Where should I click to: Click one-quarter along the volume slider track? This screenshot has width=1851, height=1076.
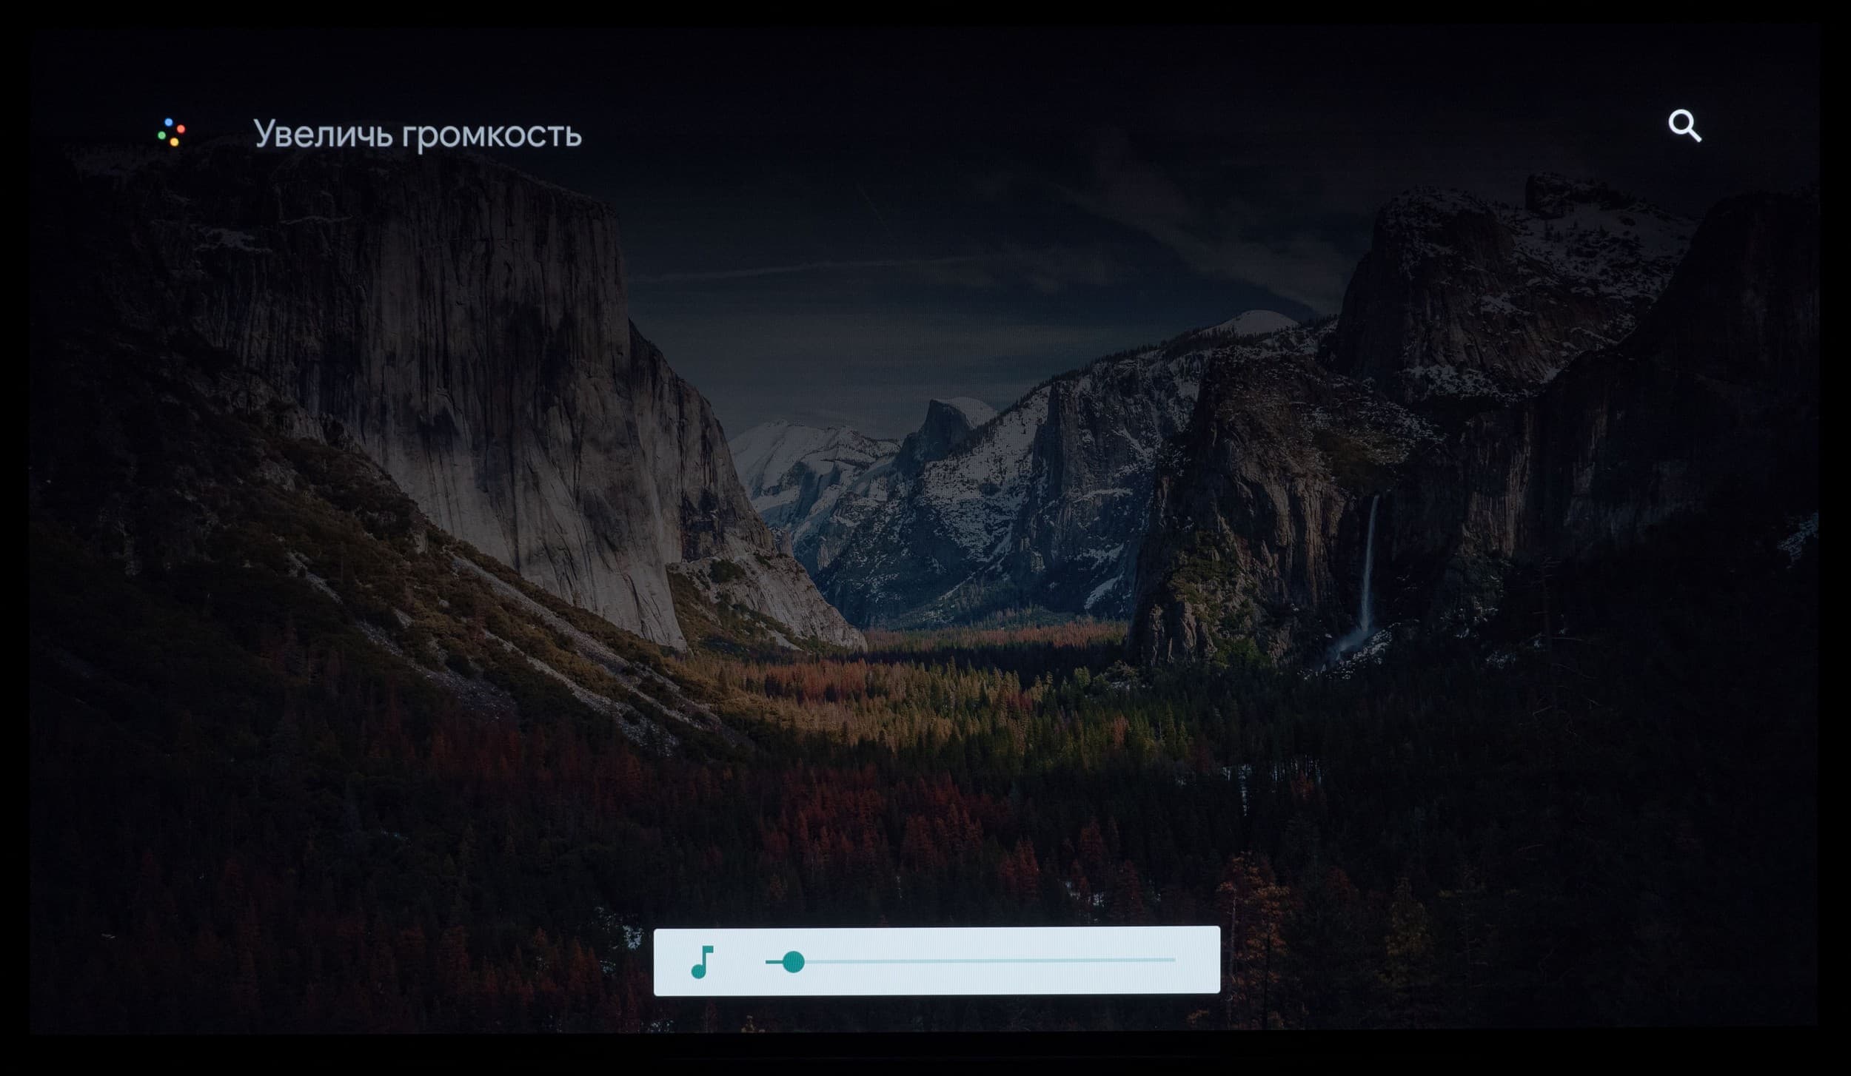click(x=868, y=960)
